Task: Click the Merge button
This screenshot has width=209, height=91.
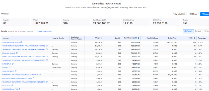Action: click(x=193, y=14)
